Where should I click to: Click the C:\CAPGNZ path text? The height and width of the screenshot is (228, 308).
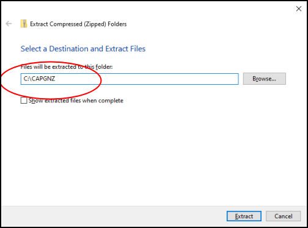coord(39,79)
